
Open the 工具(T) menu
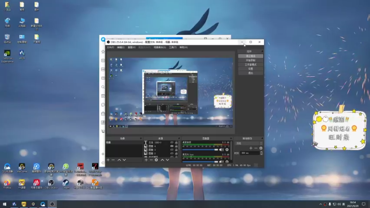click(x=173, y=48)
